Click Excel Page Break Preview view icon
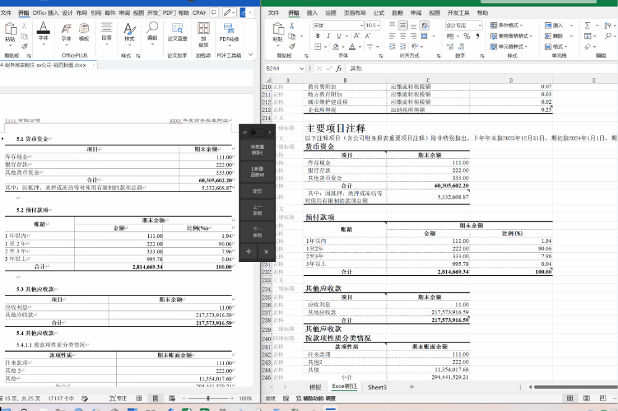This screenshot has height=411, width=618. coord(603,399)
